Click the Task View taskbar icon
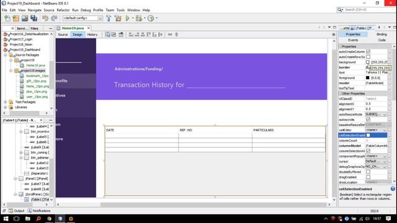Screen dimensions: 397x223 point(17,219)
